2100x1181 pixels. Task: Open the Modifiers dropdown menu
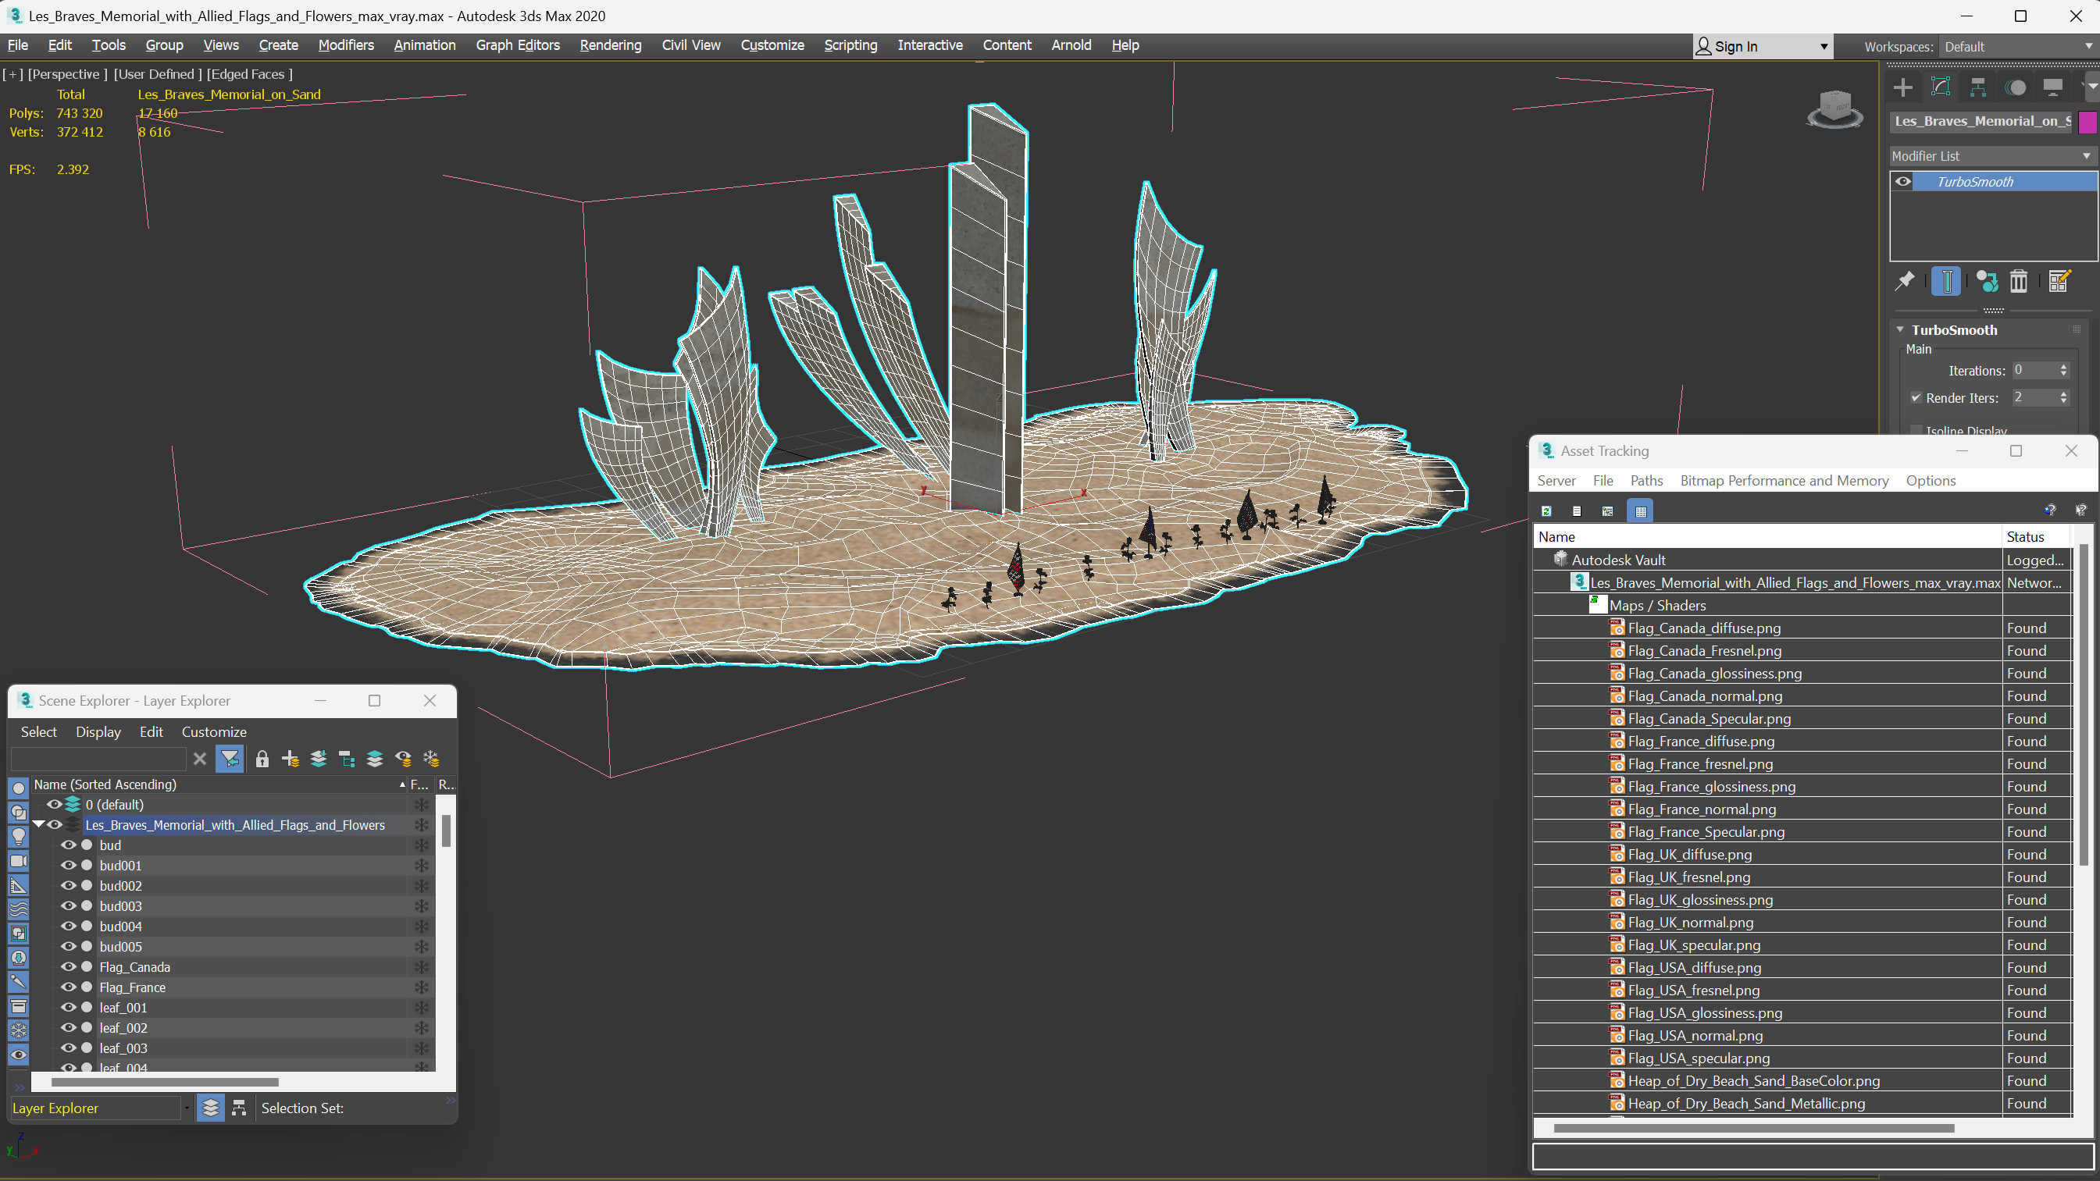346,44
